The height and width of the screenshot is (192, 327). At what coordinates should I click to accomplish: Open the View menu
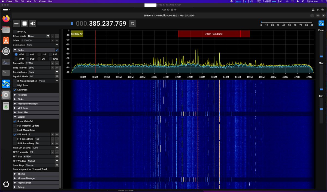(29, 1)
